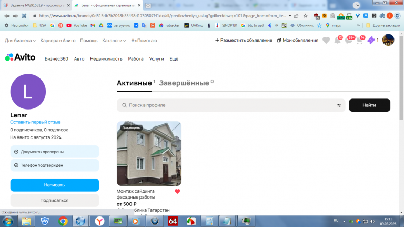The width and height of the screenshot is (404, 227).
Task: Switch to Активные tab
Action: (134, 83)
